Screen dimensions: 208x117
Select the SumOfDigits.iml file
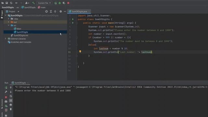point(19,35)
